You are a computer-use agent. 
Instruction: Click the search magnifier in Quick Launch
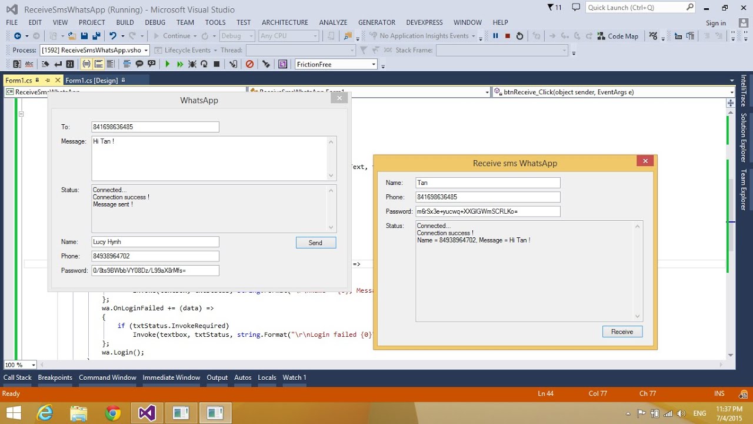click(690, 8)
